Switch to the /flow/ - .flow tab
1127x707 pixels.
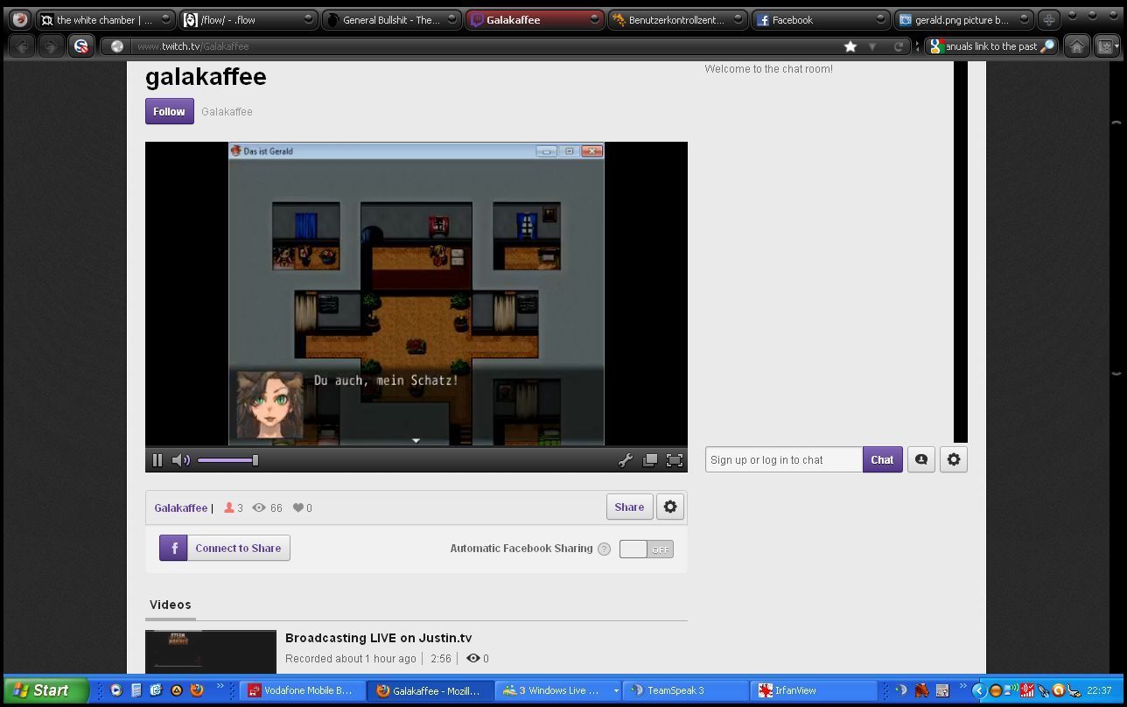coord(248,19)
